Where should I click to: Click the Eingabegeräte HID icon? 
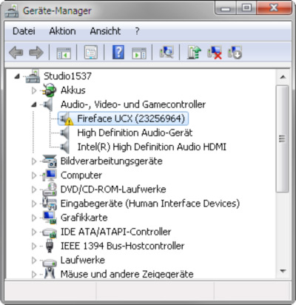50,204
